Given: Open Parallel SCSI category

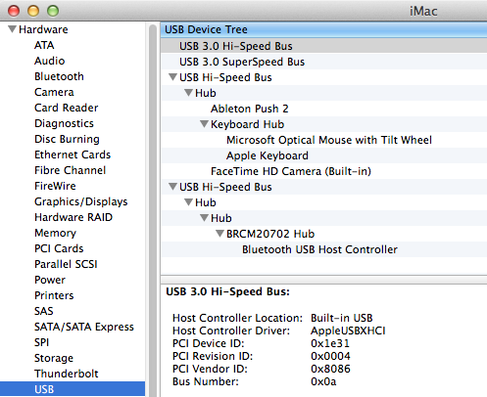Looking at the screenshot, I should pos(66,264).
